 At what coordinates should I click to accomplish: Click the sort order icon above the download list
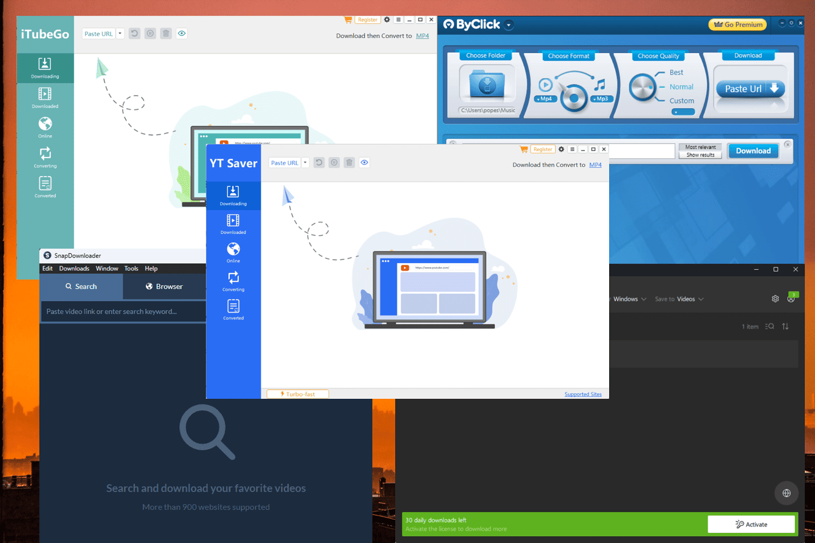point(785,326)
